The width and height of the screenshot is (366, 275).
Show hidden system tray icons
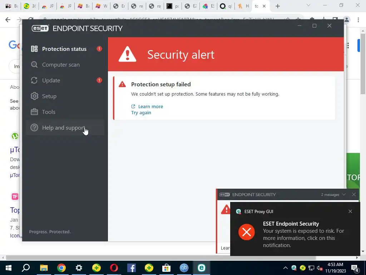click(x=286, y=268)
